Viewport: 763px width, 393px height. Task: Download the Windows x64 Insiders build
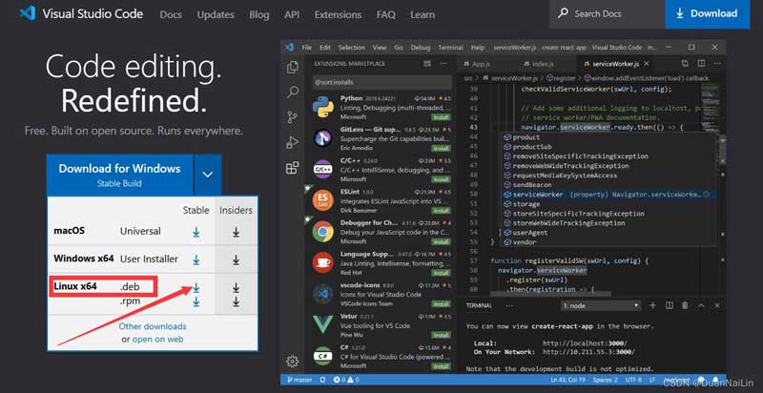[x=236, y=259]
